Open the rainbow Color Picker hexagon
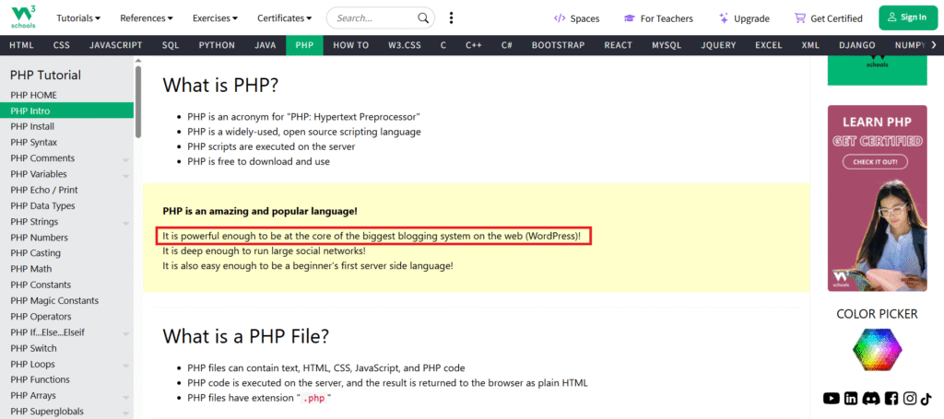Viewport: 944px width, 419px height. (x=877, y=350)
